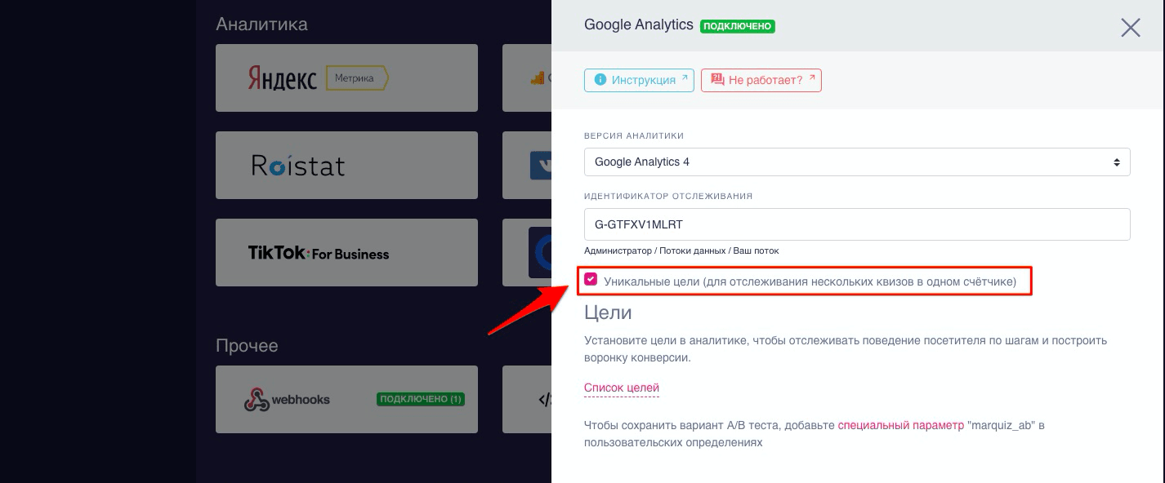1165x483 pixels.
Task: Click the ПОДКЛЮЧЕНО badge next to Google Analytics
Action: pos(738,26)
